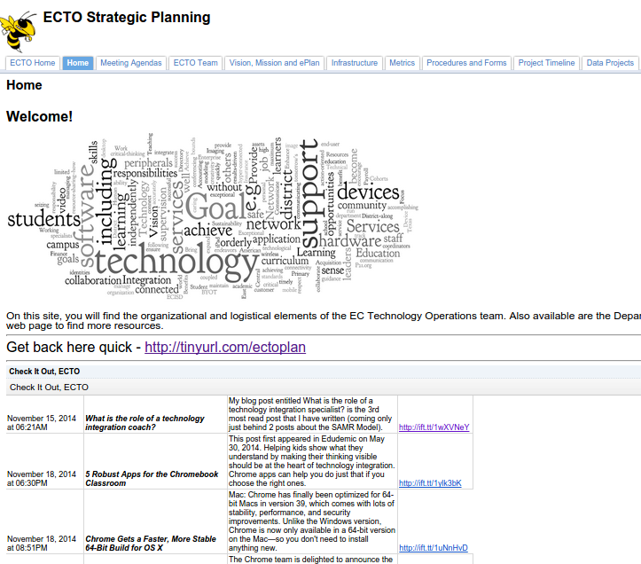641x564 pixels.
Task: Open the ift.tt/1uNnHvD link
Action: click(x=434, y=548)
